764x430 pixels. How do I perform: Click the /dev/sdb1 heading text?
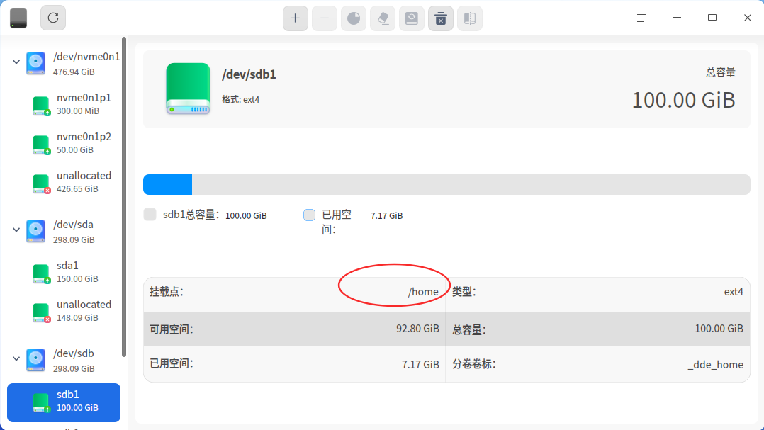pyautogui.click(x=249, y=74)
